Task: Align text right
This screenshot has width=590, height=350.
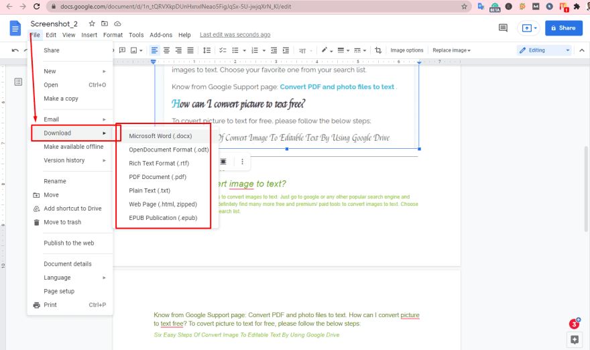Action: tap(178, 50)
